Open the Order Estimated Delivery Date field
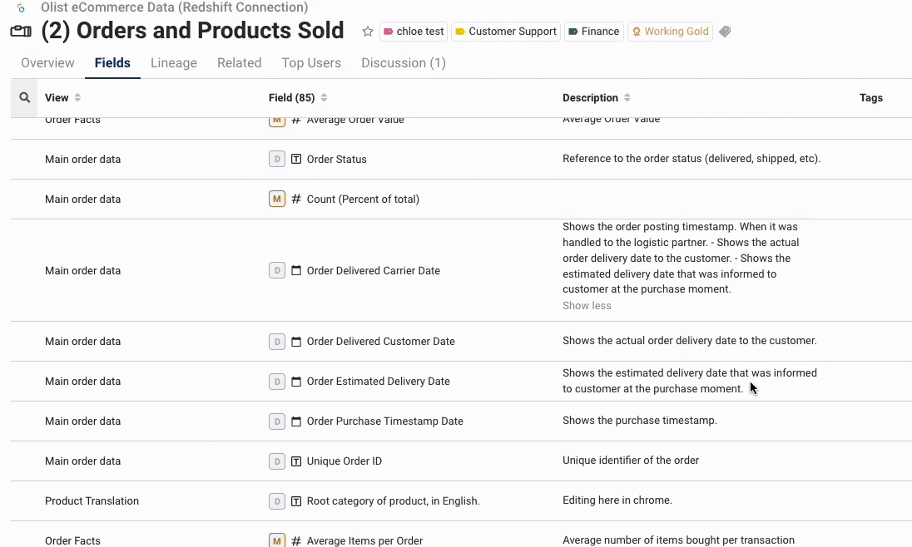This screenshot has width=912, height=547. [378, 381]
